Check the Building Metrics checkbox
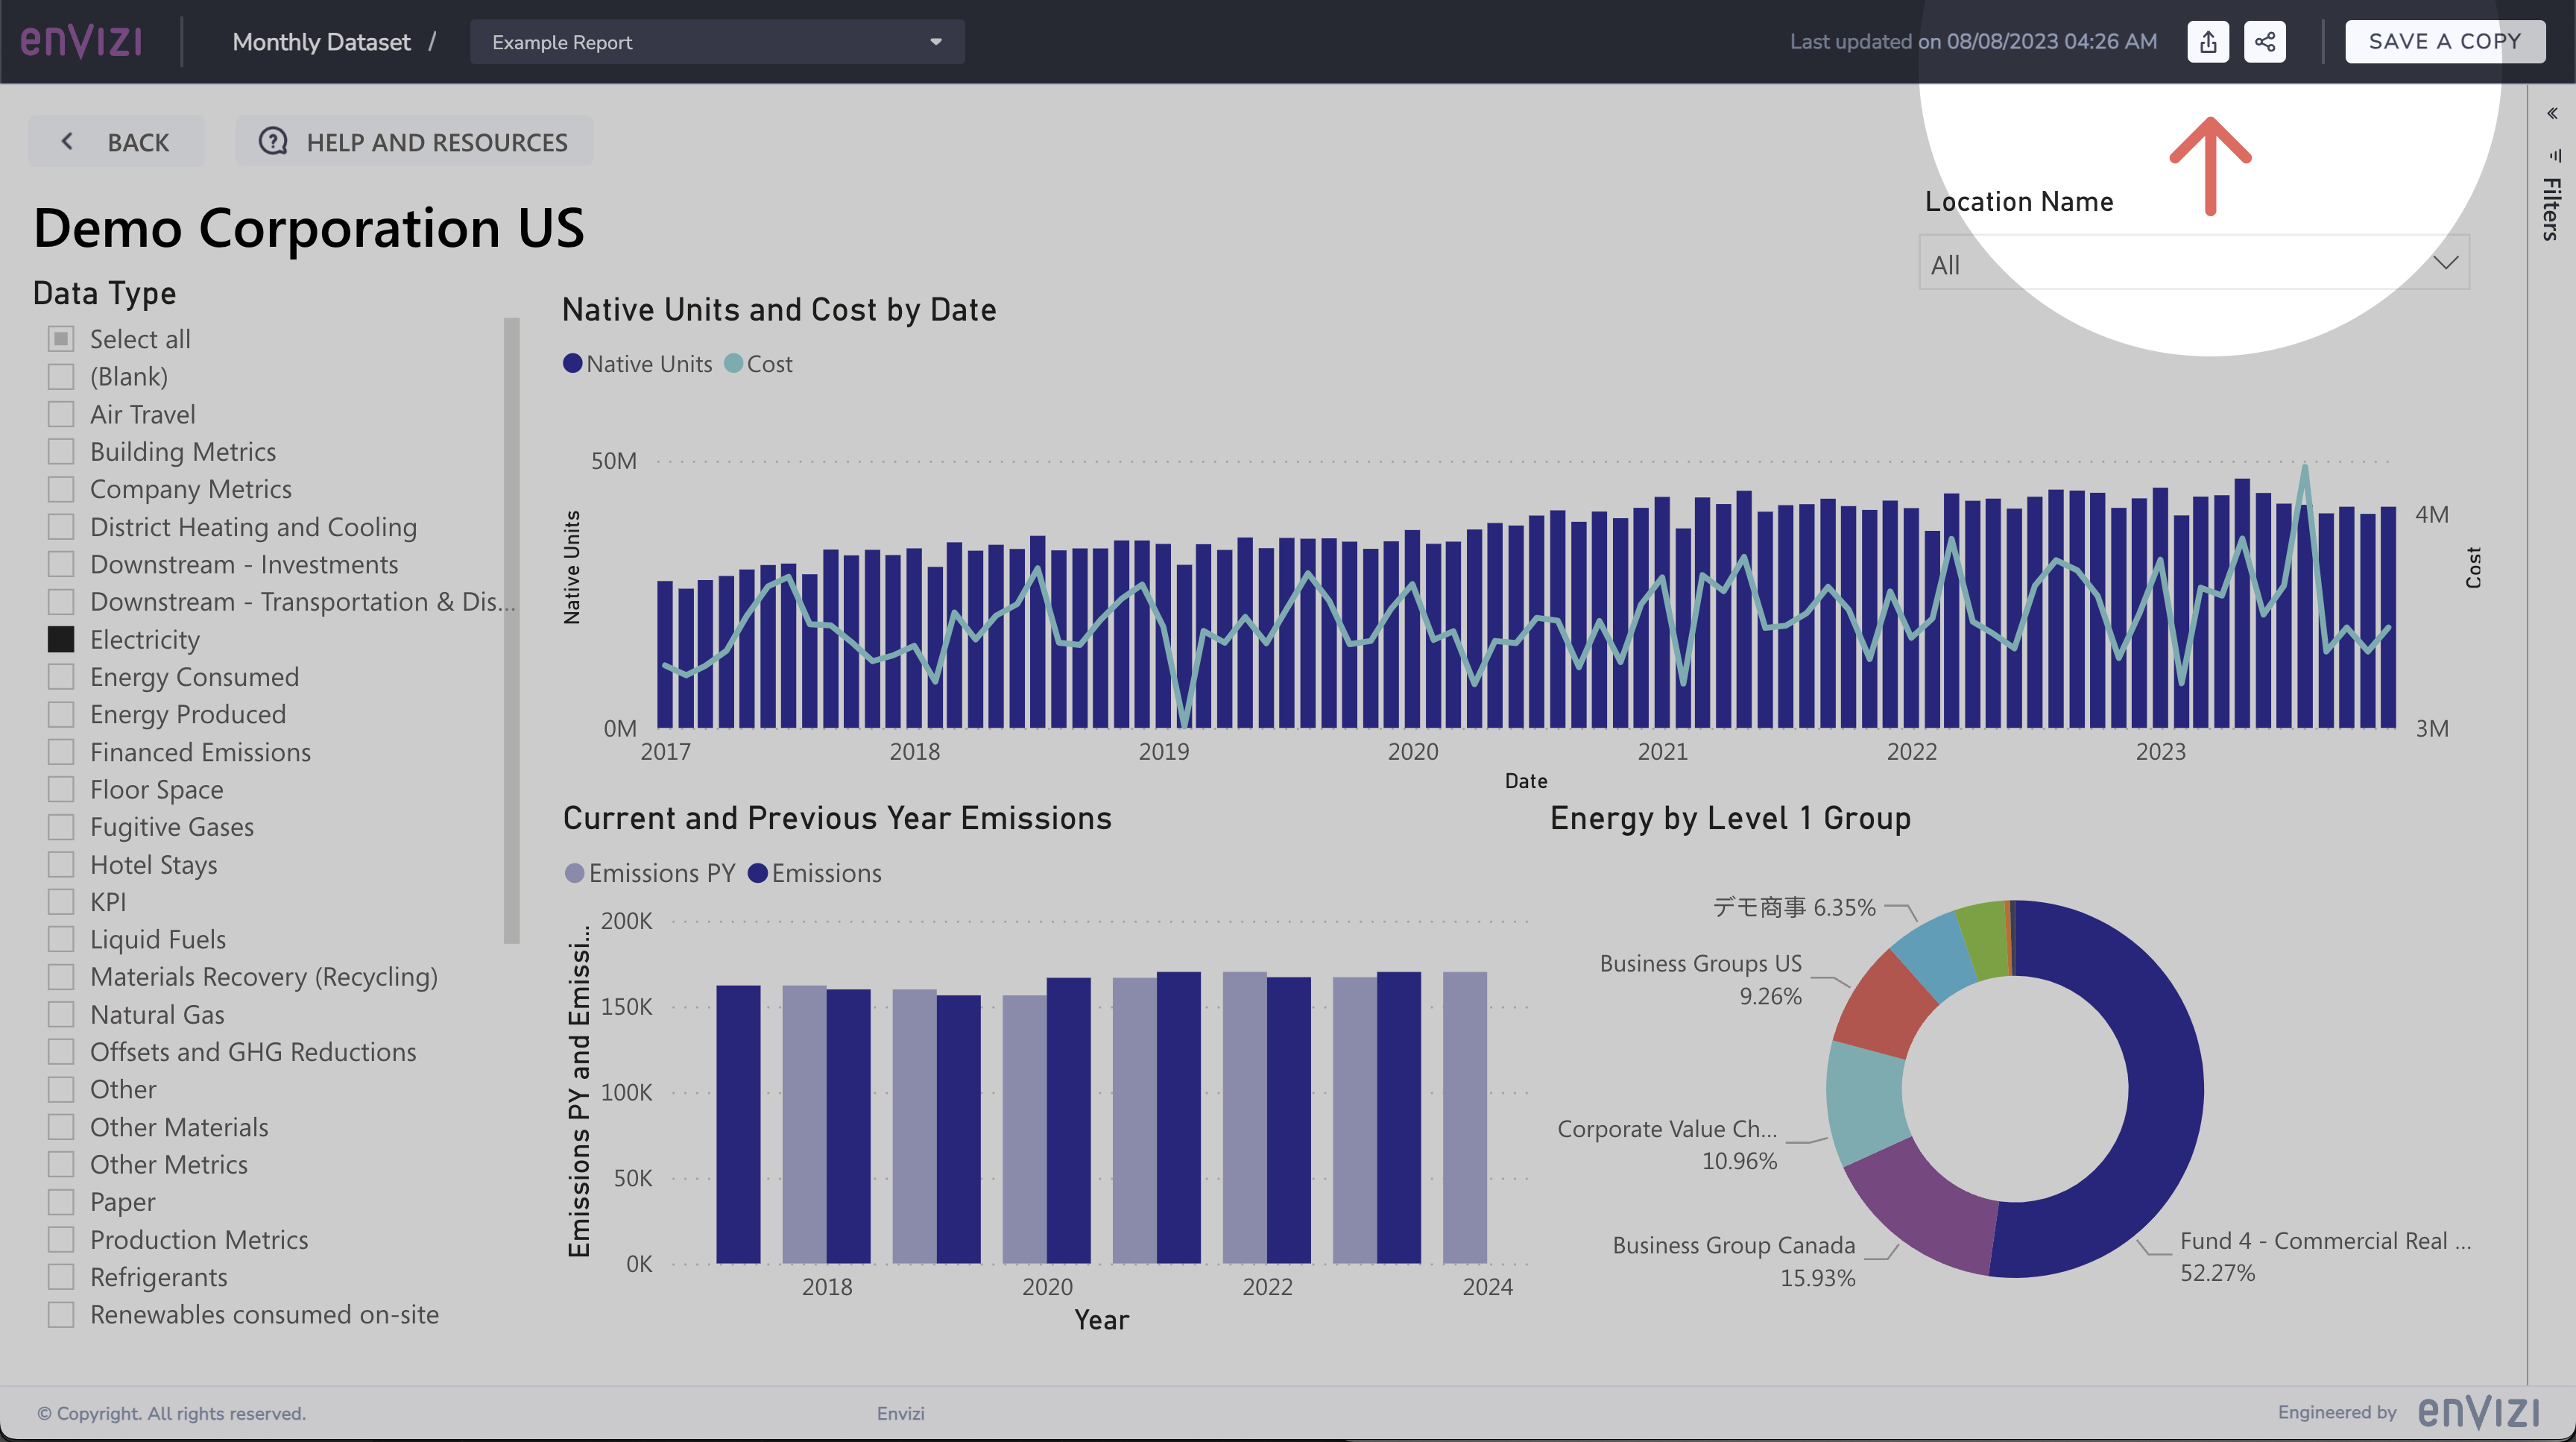This screenshot has width=2576, height=1442. tap(61, 451)
